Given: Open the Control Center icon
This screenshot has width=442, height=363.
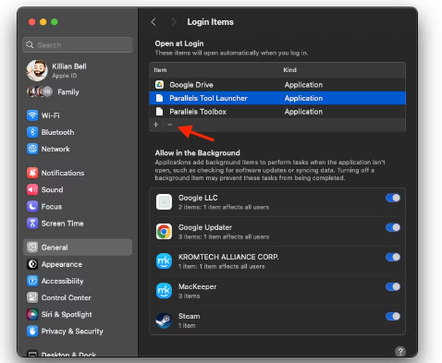Looking at the screenshot, I should (32, 297).
